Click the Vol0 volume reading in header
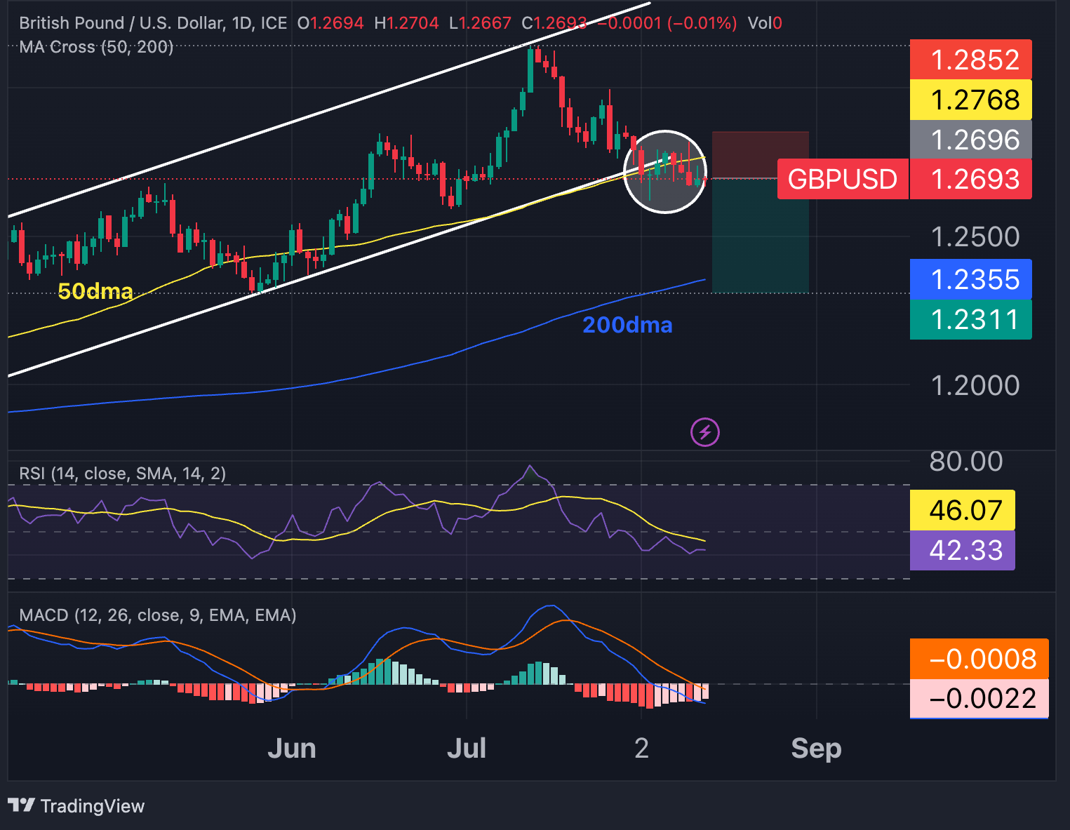The height and width of the screenshot is (830, 1070). [765, 23]
